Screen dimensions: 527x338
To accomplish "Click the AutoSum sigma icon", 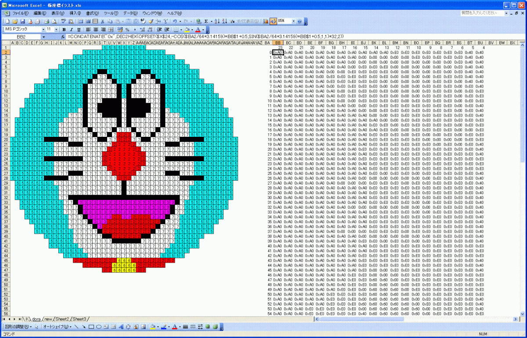I will pos(206,21).
